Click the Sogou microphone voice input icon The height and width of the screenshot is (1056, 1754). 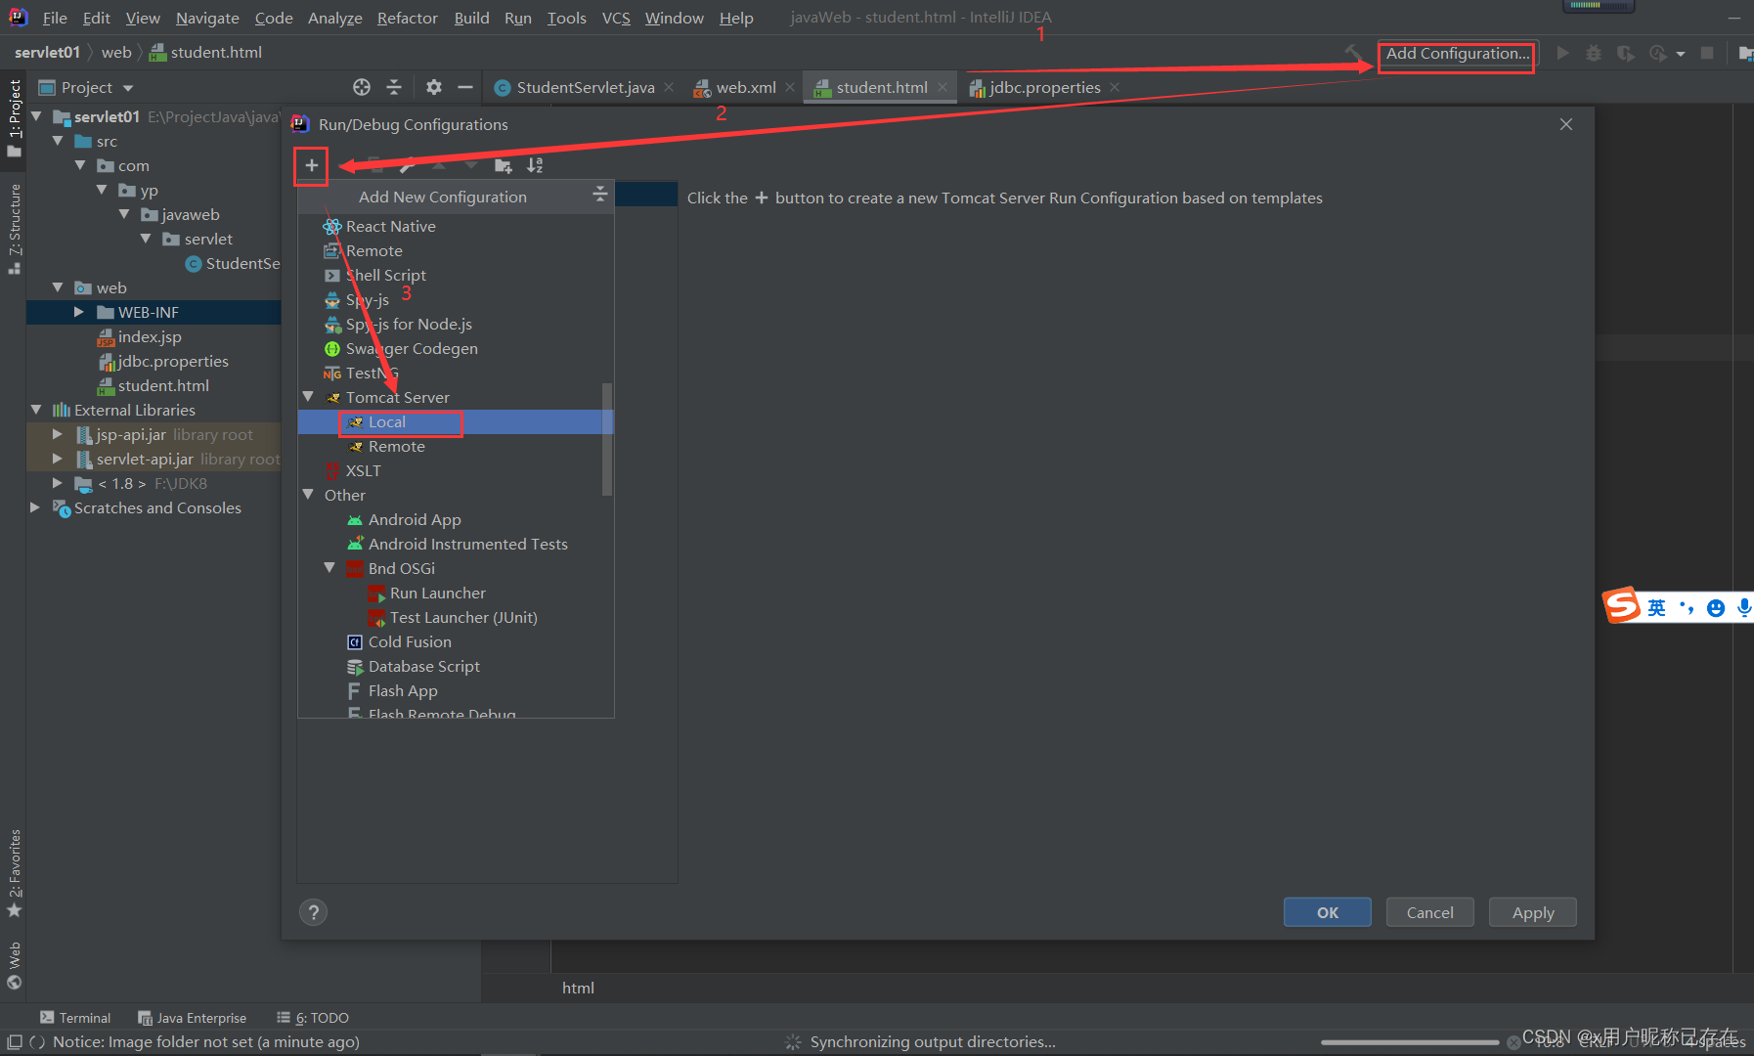(x=1744, y=608)
